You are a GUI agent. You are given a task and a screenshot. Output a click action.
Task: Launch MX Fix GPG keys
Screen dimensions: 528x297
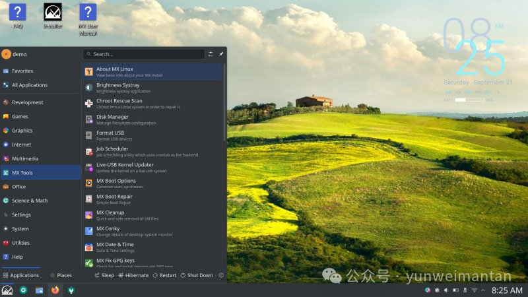coord(152,263)
